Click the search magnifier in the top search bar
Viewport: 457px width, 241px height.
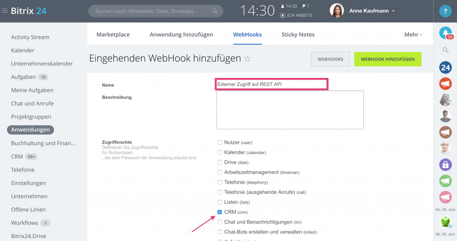click(215, 11)
